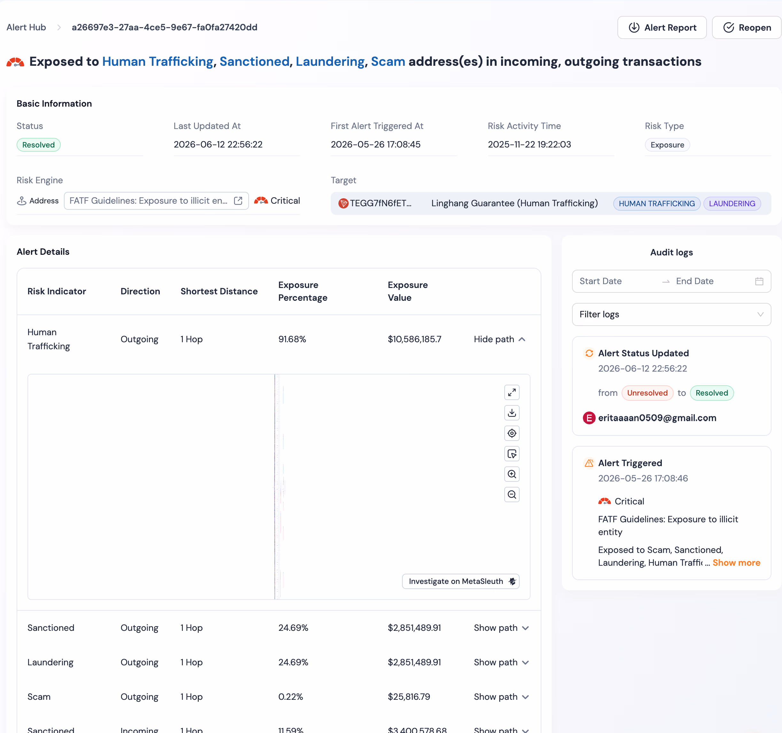Zoom out on the path graph
782x733 pixels.
point(512,495)
